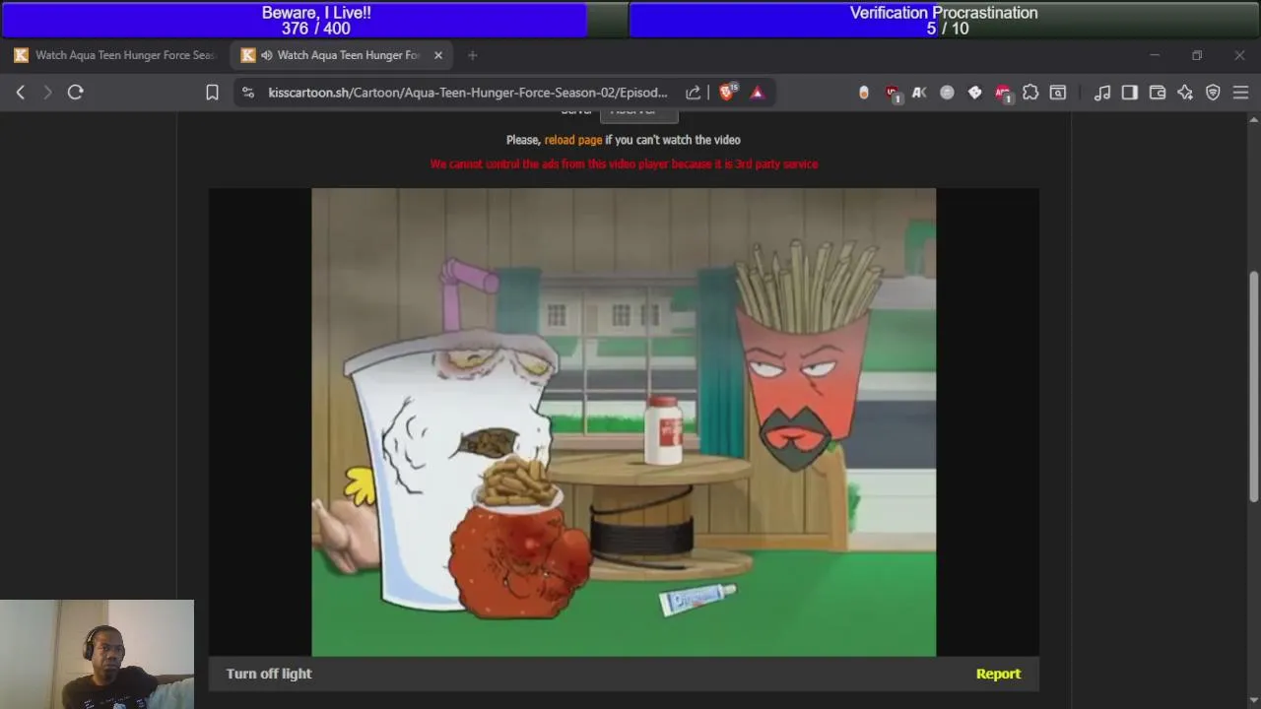Open a new tab with plus button

pos(472,55)
